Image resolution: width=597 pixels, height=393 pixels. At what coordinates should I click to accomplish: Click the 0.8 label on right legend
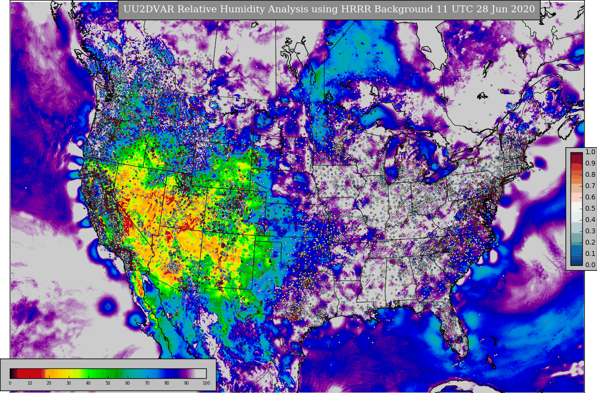pos(590,175)
